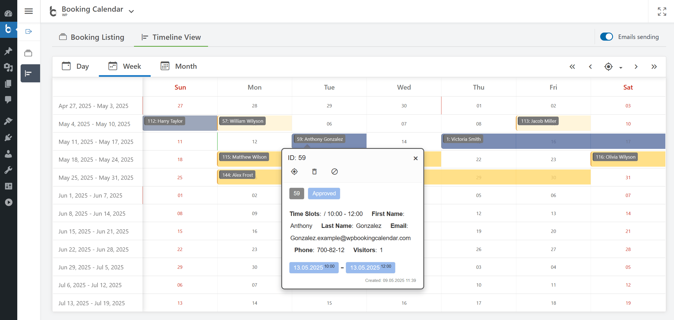Open the hamburger menu at top
The height and width of the screenshot is (320, 674).
[x=29, y=11]
